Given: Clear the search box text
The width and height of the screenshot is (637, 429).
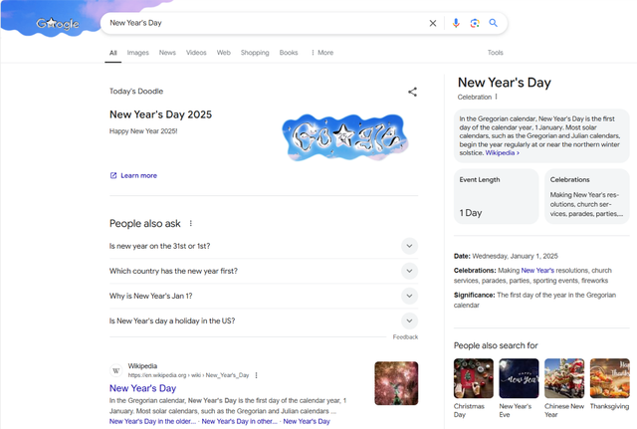Looking at the screenshot, I should [432, 23].
